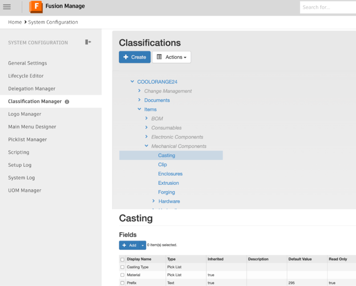Check the Material row checkbox
Screen dimensions: 356x286
[x=123, y=275]
